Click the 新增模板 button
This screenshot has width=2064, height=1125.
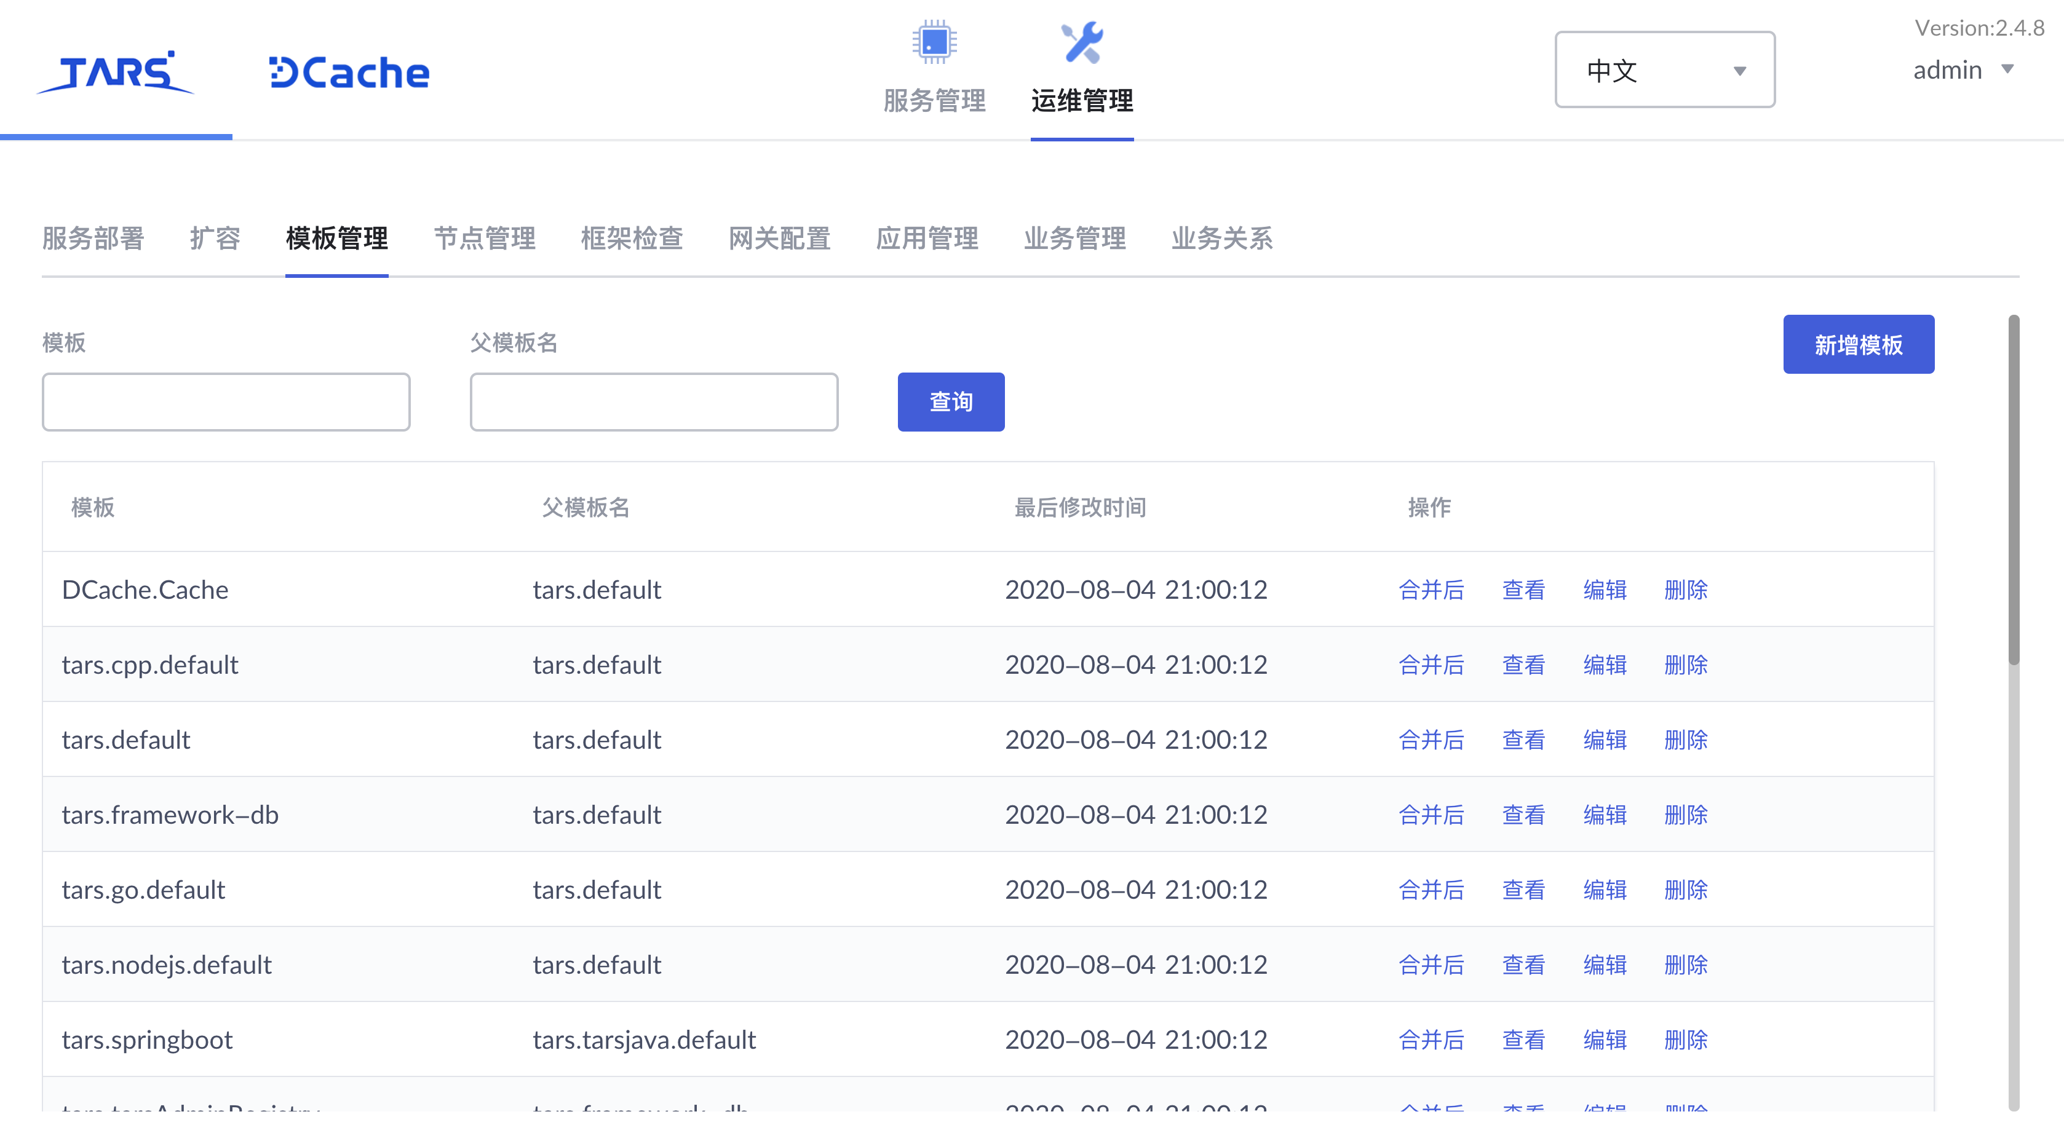tap(1858, 344)
